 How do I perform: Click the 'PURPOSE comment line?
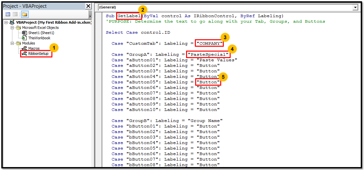[215, 21]
